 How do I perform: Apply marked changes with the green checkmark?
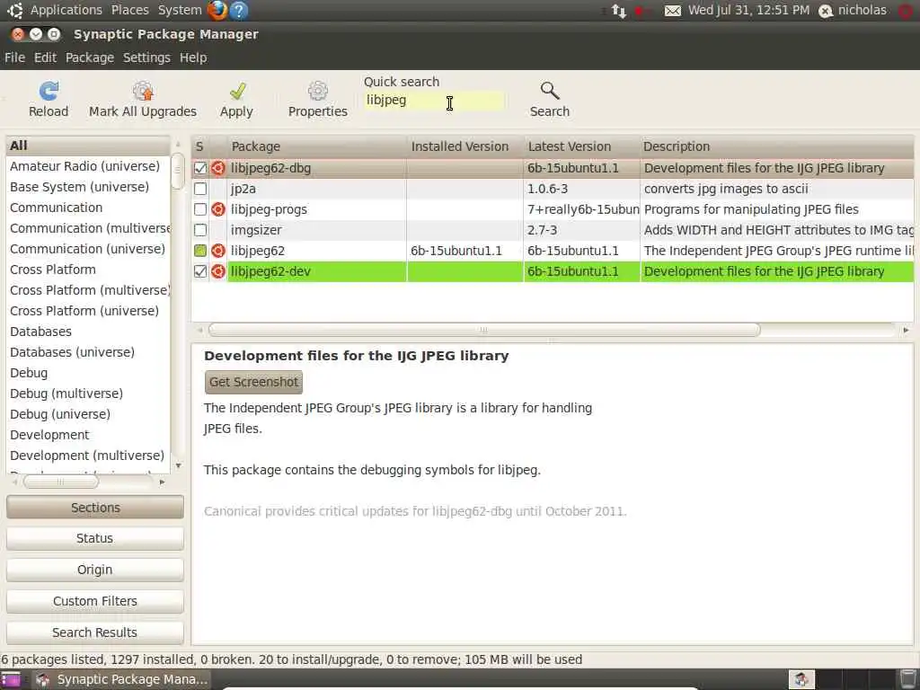click(237, 91)
